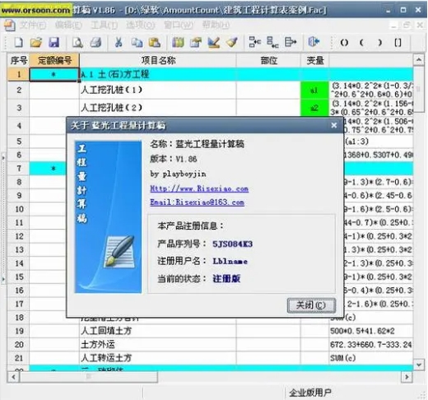Open the 编辑(E) menu
Screen dimensions: 428x400
pyautogui.click(x=68, y=26)
